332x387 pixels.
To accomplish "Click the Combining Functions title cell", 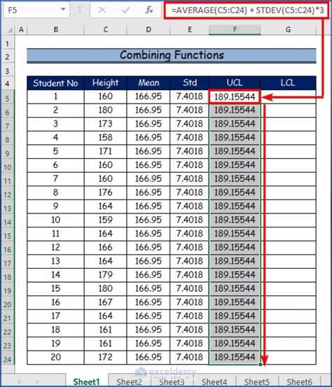I will [172, 55].
